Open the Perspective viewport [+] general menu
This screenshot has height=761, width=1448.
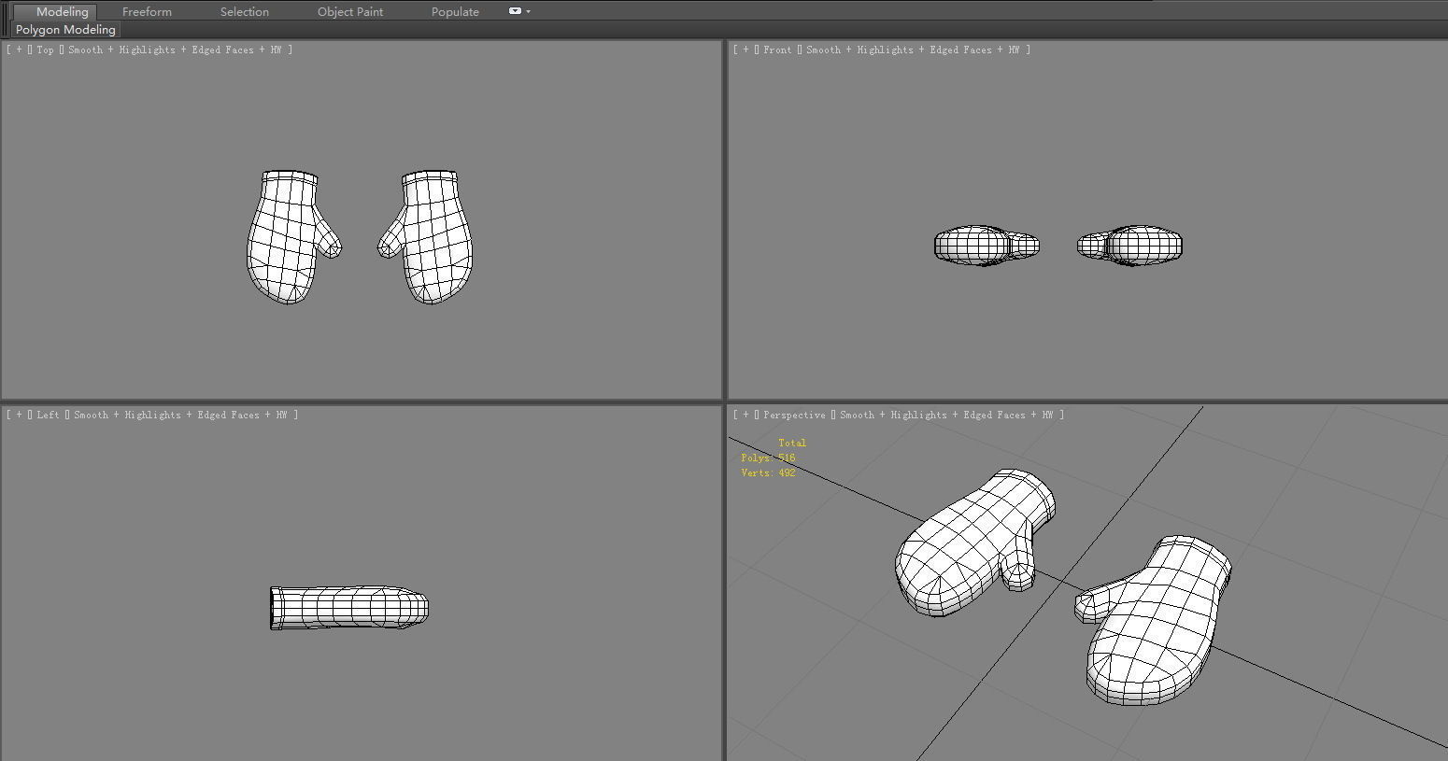tap(745, 415)
